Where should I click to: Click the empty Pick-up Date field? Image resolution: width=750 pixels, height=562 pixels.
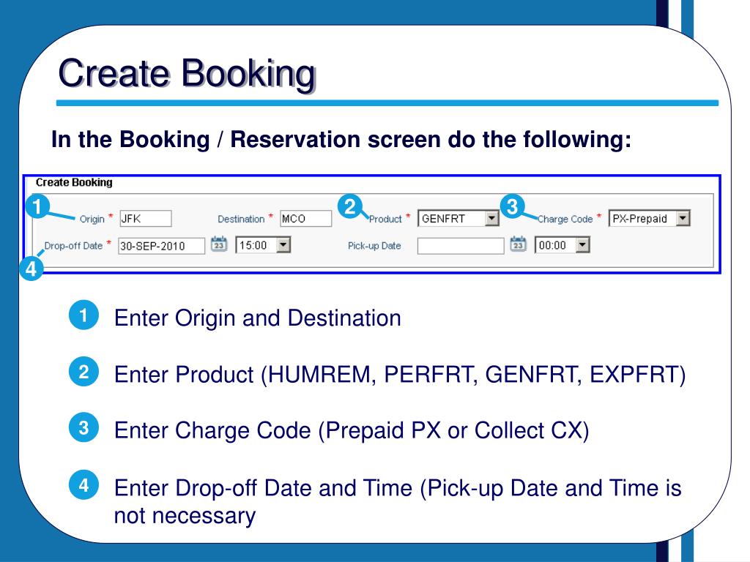[461, 246]
